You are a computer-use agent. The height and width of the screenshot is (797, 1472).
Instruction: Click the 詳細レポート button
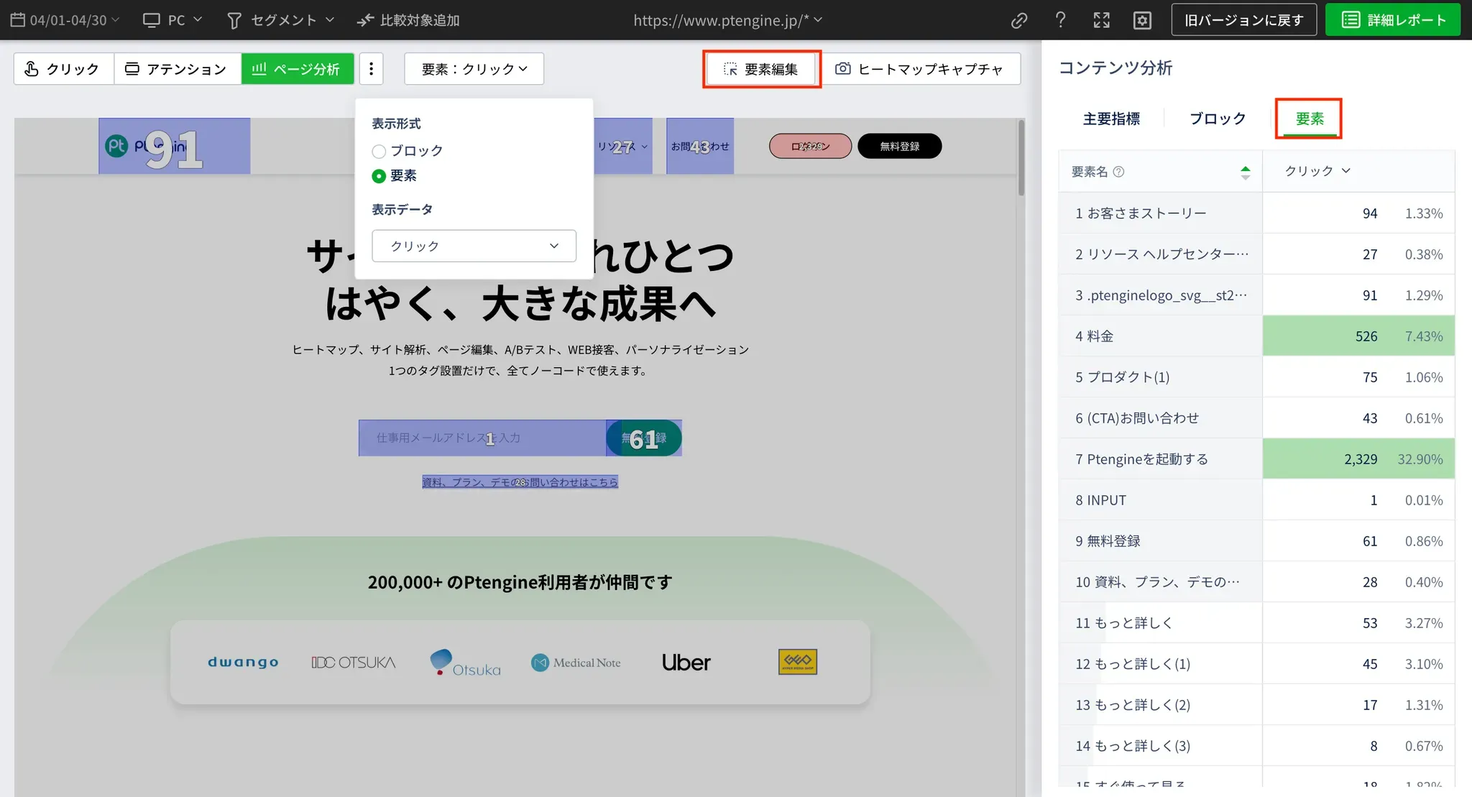[x=1392, y=20]
